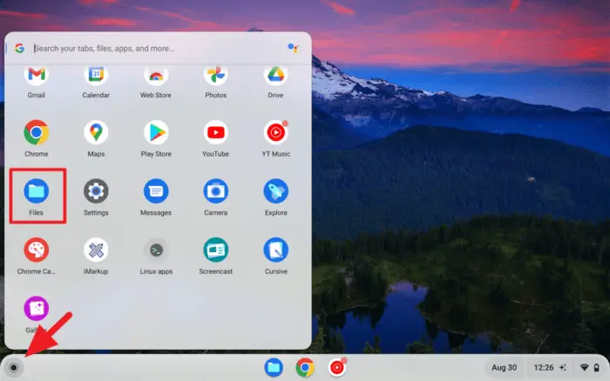
Task: Open the Maps app
Action: [96, 132]
